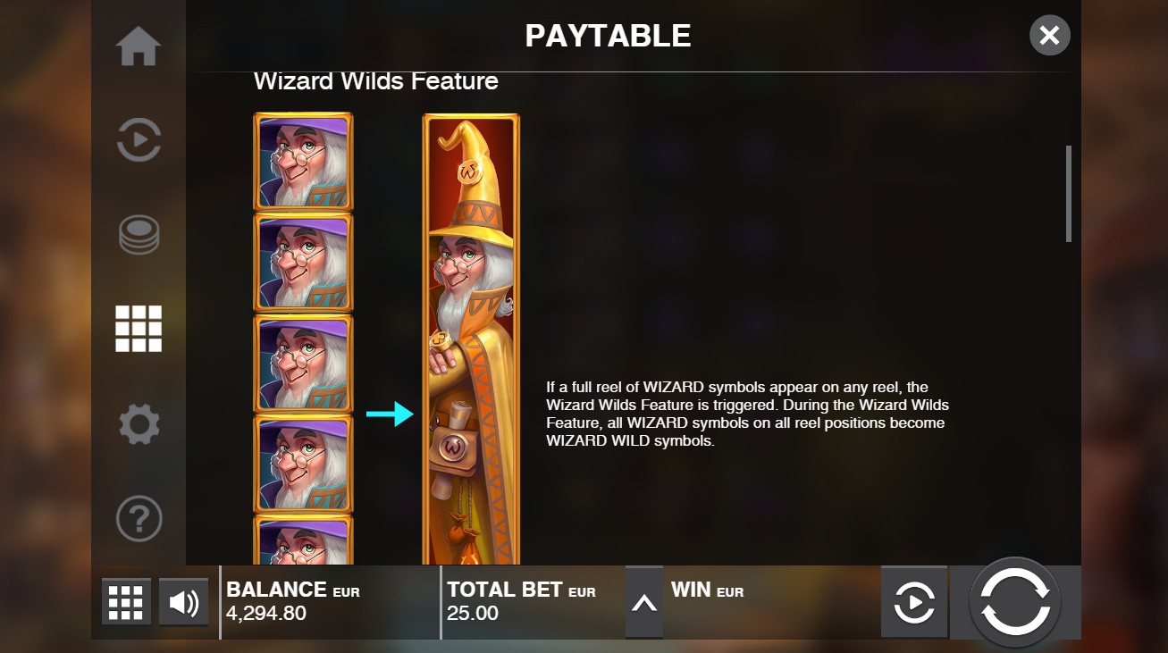Screen dimensions: 1168x653
Task: Select the paytable grid icon in sidebar
Action: tap(139, 329)
